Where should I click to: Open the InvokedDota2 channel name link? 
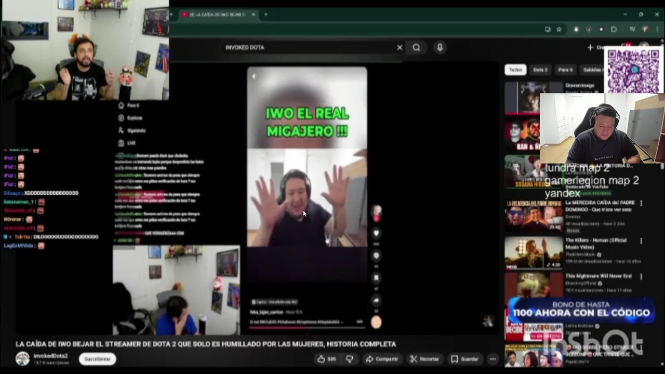coord(50,356)
